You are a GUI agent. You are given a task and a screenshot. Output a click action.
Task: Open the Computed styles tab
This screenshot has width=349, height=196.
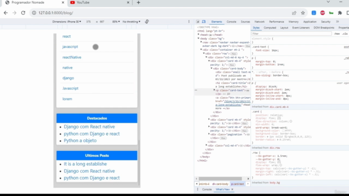click(x=270, y=28)
